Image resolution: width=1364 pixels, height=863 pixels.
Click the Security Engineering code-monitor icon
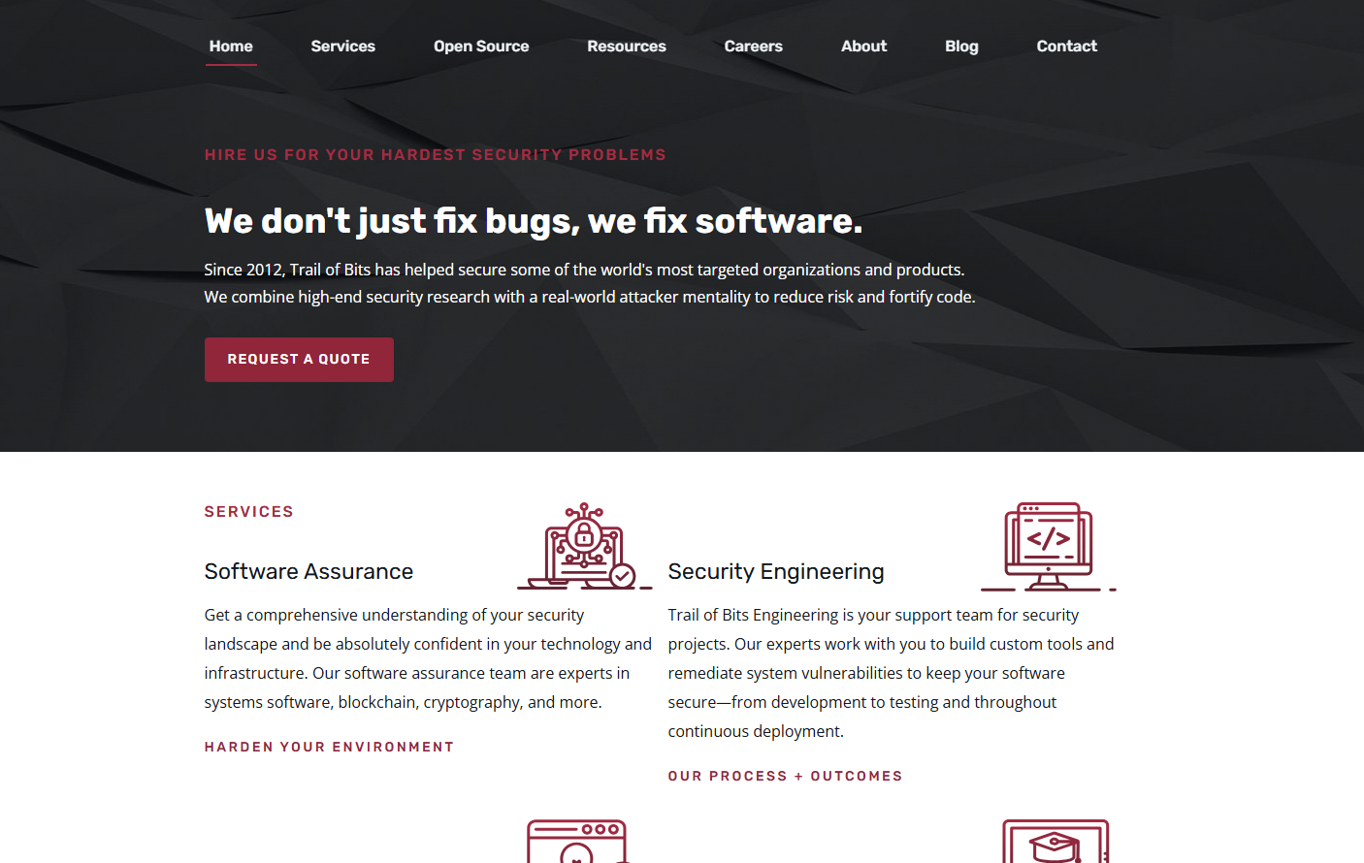tap(1049, 546)
